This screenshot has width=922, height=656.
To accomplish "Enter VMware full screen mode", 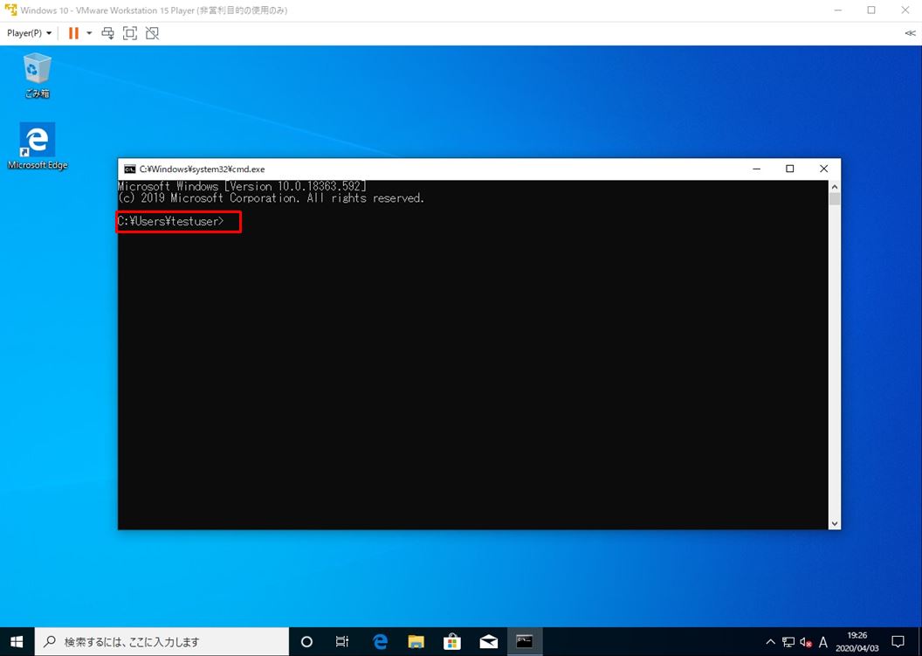I will coord(130,33).
